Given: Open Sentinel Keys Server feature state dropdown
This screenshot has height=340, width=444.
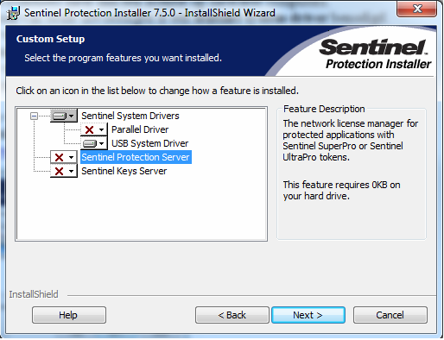Looking at the screenshot, I should click(x=64, y=171).
